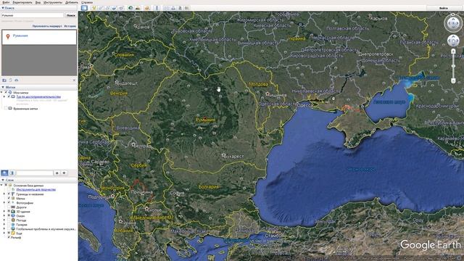Expand Границы и названия layer node
Screen dimensions: 464x261
coord(4,194)
